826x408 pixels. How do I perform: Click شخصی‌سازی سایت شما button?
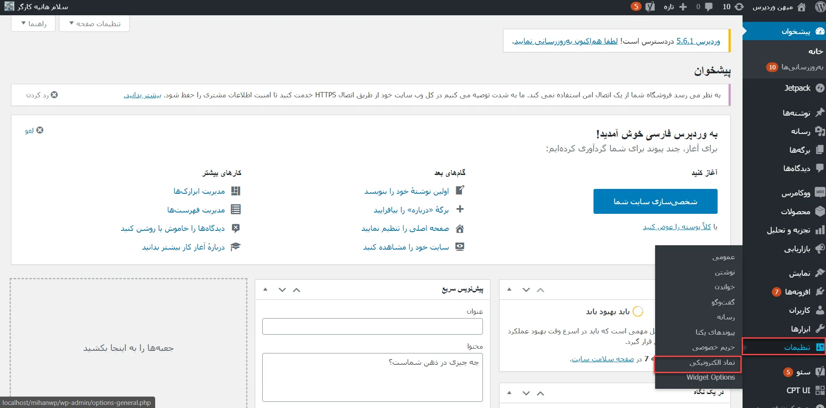[655, 202]
